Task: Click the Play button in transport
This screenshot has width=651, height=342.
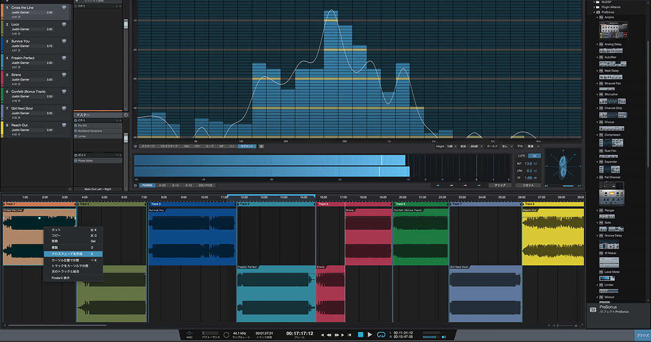Action: click(370, 334)
